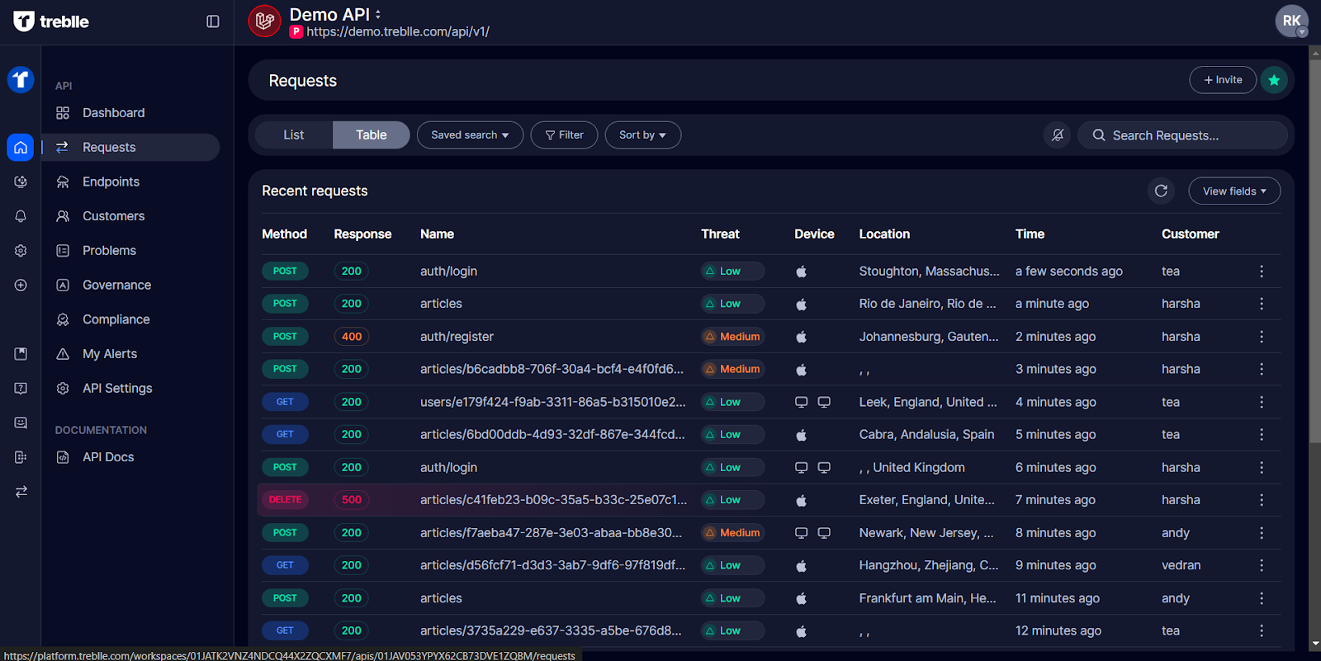Screen dimensions: 1321x661
Task: Click 'Frankfurt am Main, He...' location cell
Action: [x=927, y=598]
